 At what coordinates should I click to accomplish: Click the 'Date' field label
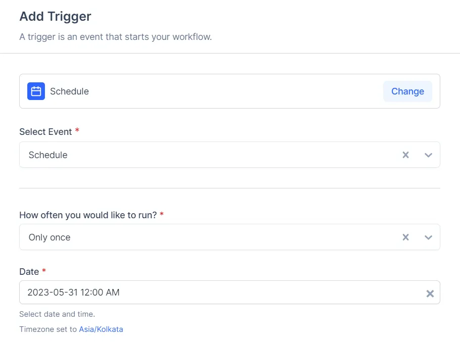[29, 272]
